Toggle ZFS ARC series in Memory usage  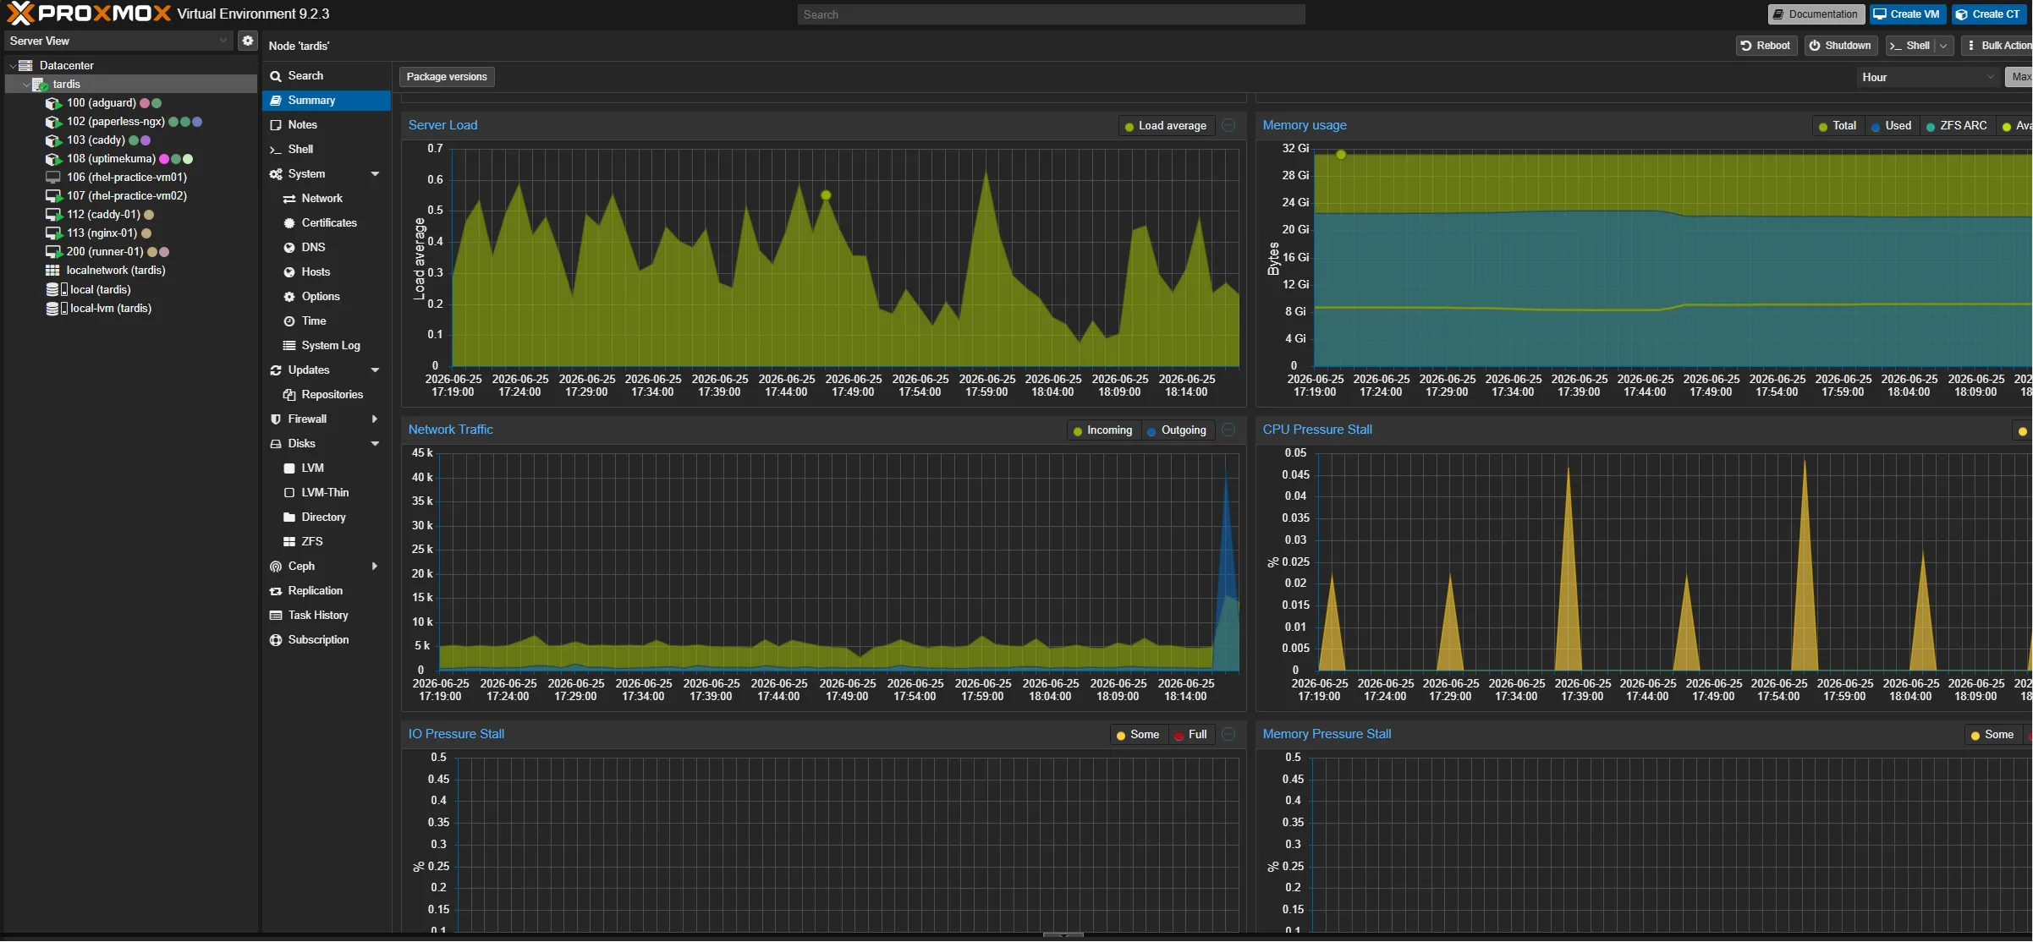point(1957,126)
